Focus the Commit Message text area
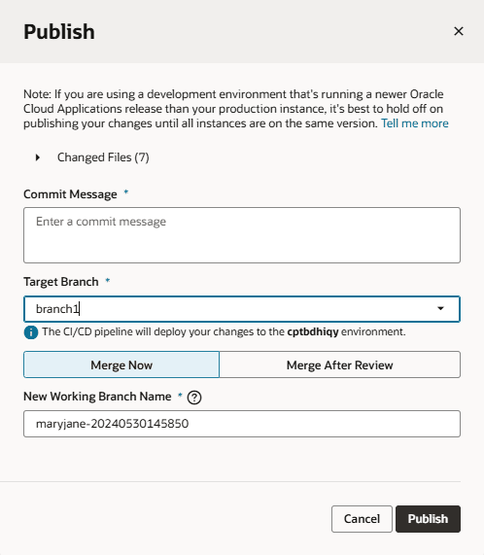The height and width of the screenshot is (555, 484). [242, 235]
